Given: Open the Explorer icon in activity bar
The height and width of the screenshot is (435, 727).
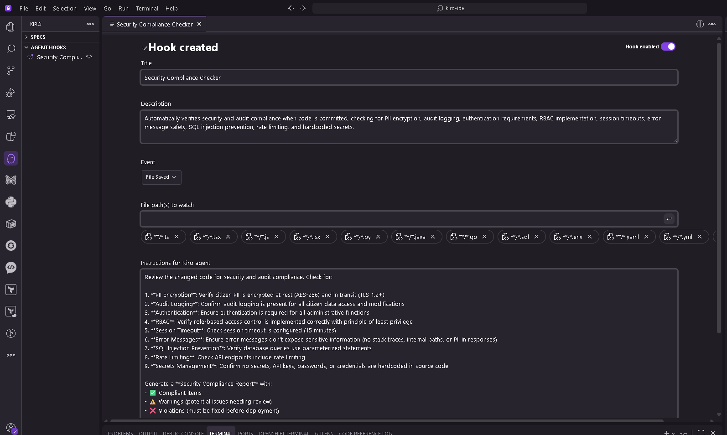Looking at the screenshot, I should pos(10,27).
